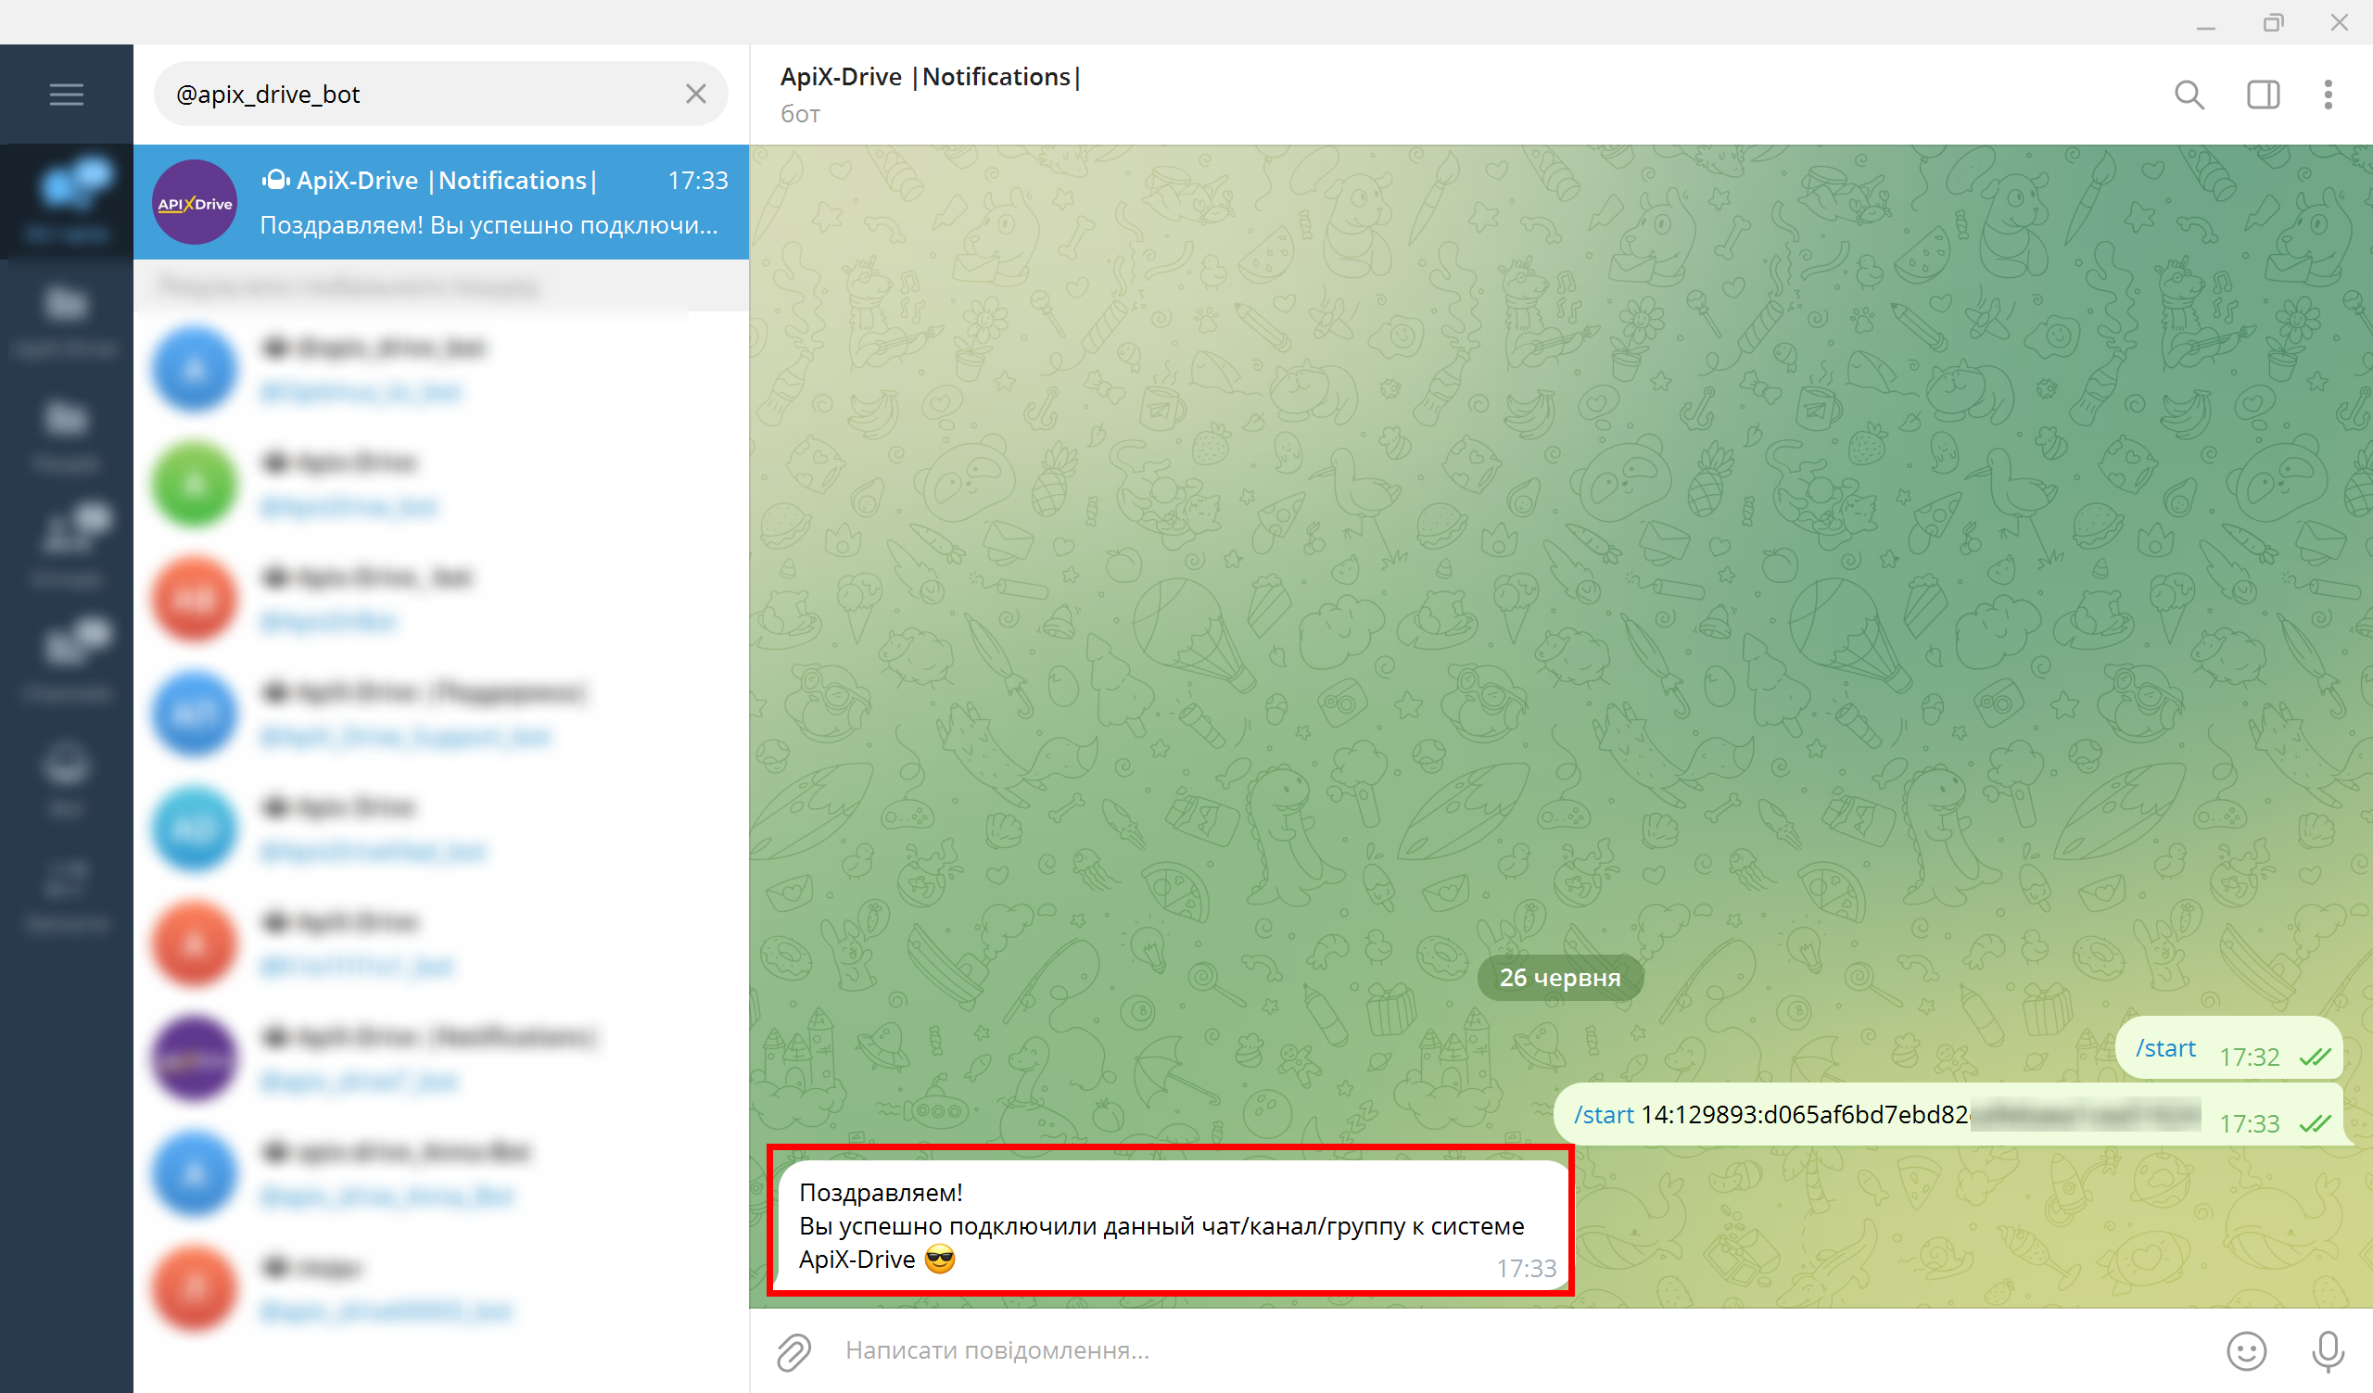
Task: Maximize or restore the Telegram window
Action: (x=2273, y=22)
